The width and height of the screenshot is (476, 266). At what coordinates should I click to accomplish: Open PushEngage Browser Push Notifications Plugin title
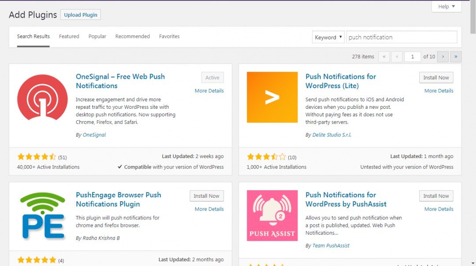pos(119,199)
